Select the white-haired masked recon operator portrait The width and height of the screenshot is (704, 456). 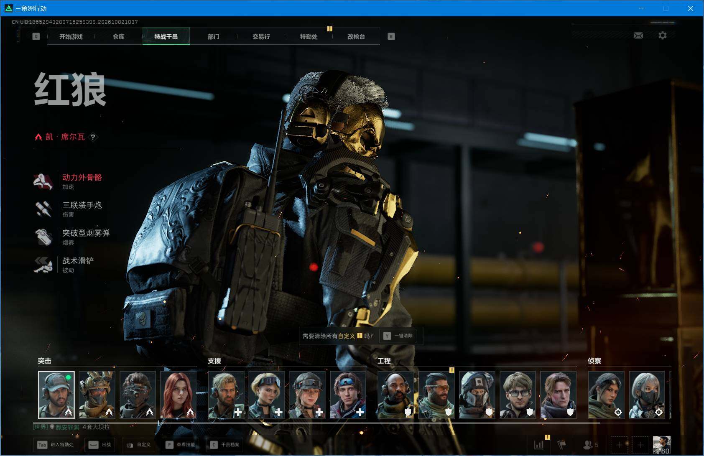[647, 395]
